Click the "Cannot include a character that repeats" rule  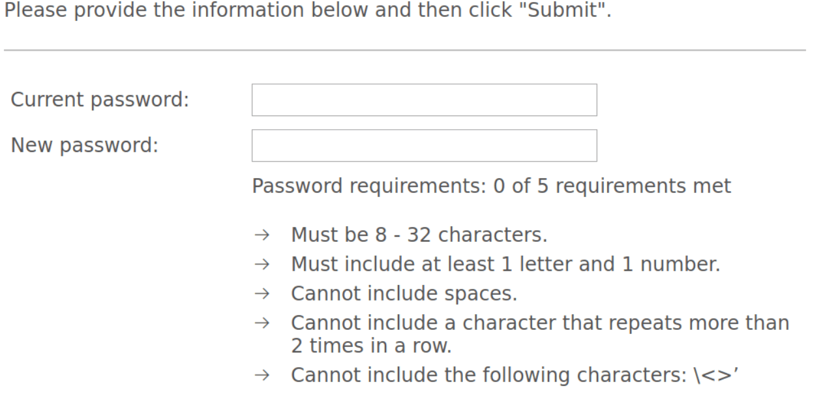pyautogui.click(x=539, y=323)
